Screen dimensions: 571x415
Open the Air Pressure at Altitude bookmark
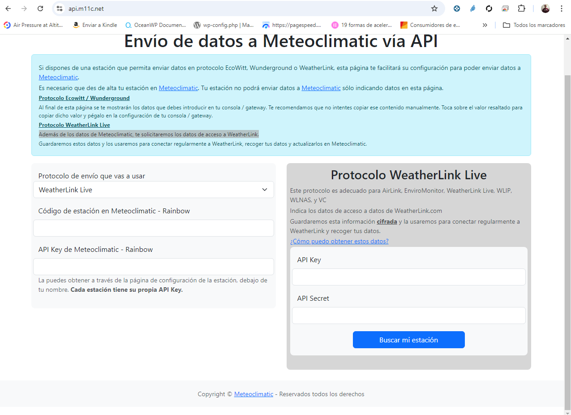point(34,25)
